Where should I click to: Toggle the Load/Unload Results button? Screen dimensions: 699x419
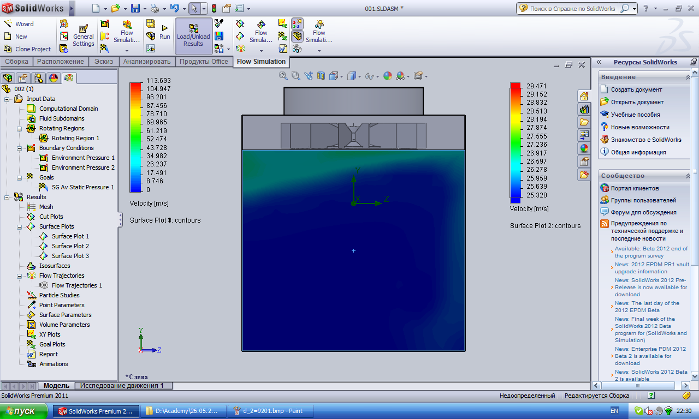pos(193,36)
